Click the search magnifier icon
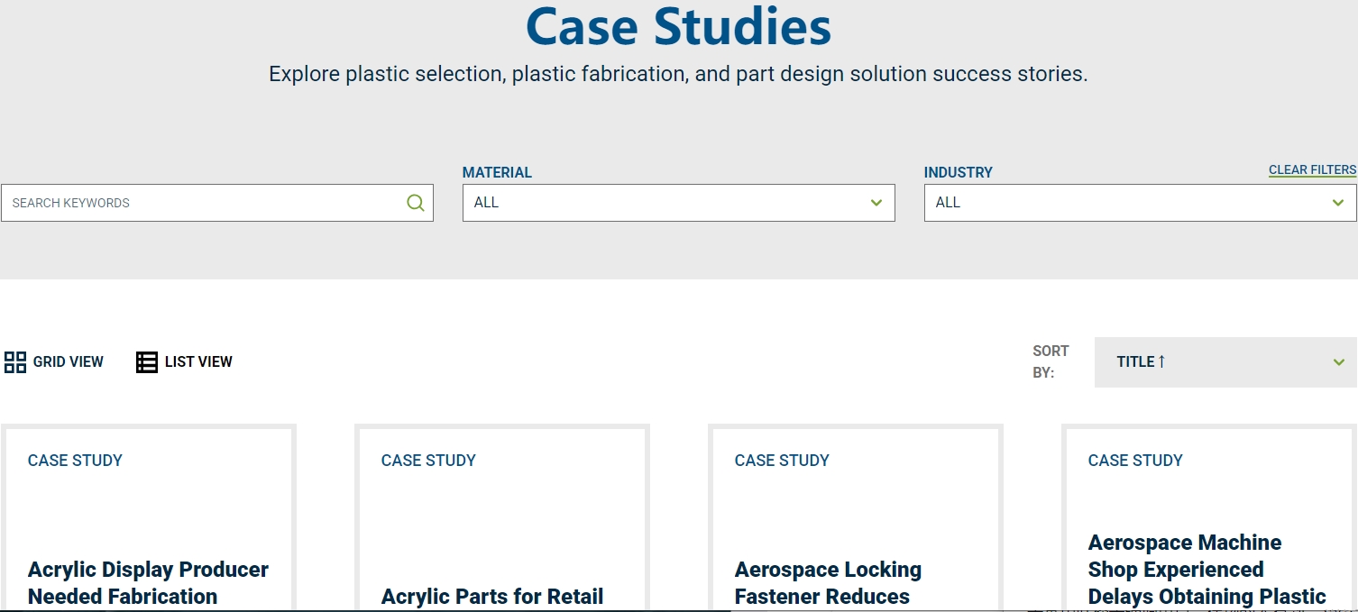 coord(415,203)
